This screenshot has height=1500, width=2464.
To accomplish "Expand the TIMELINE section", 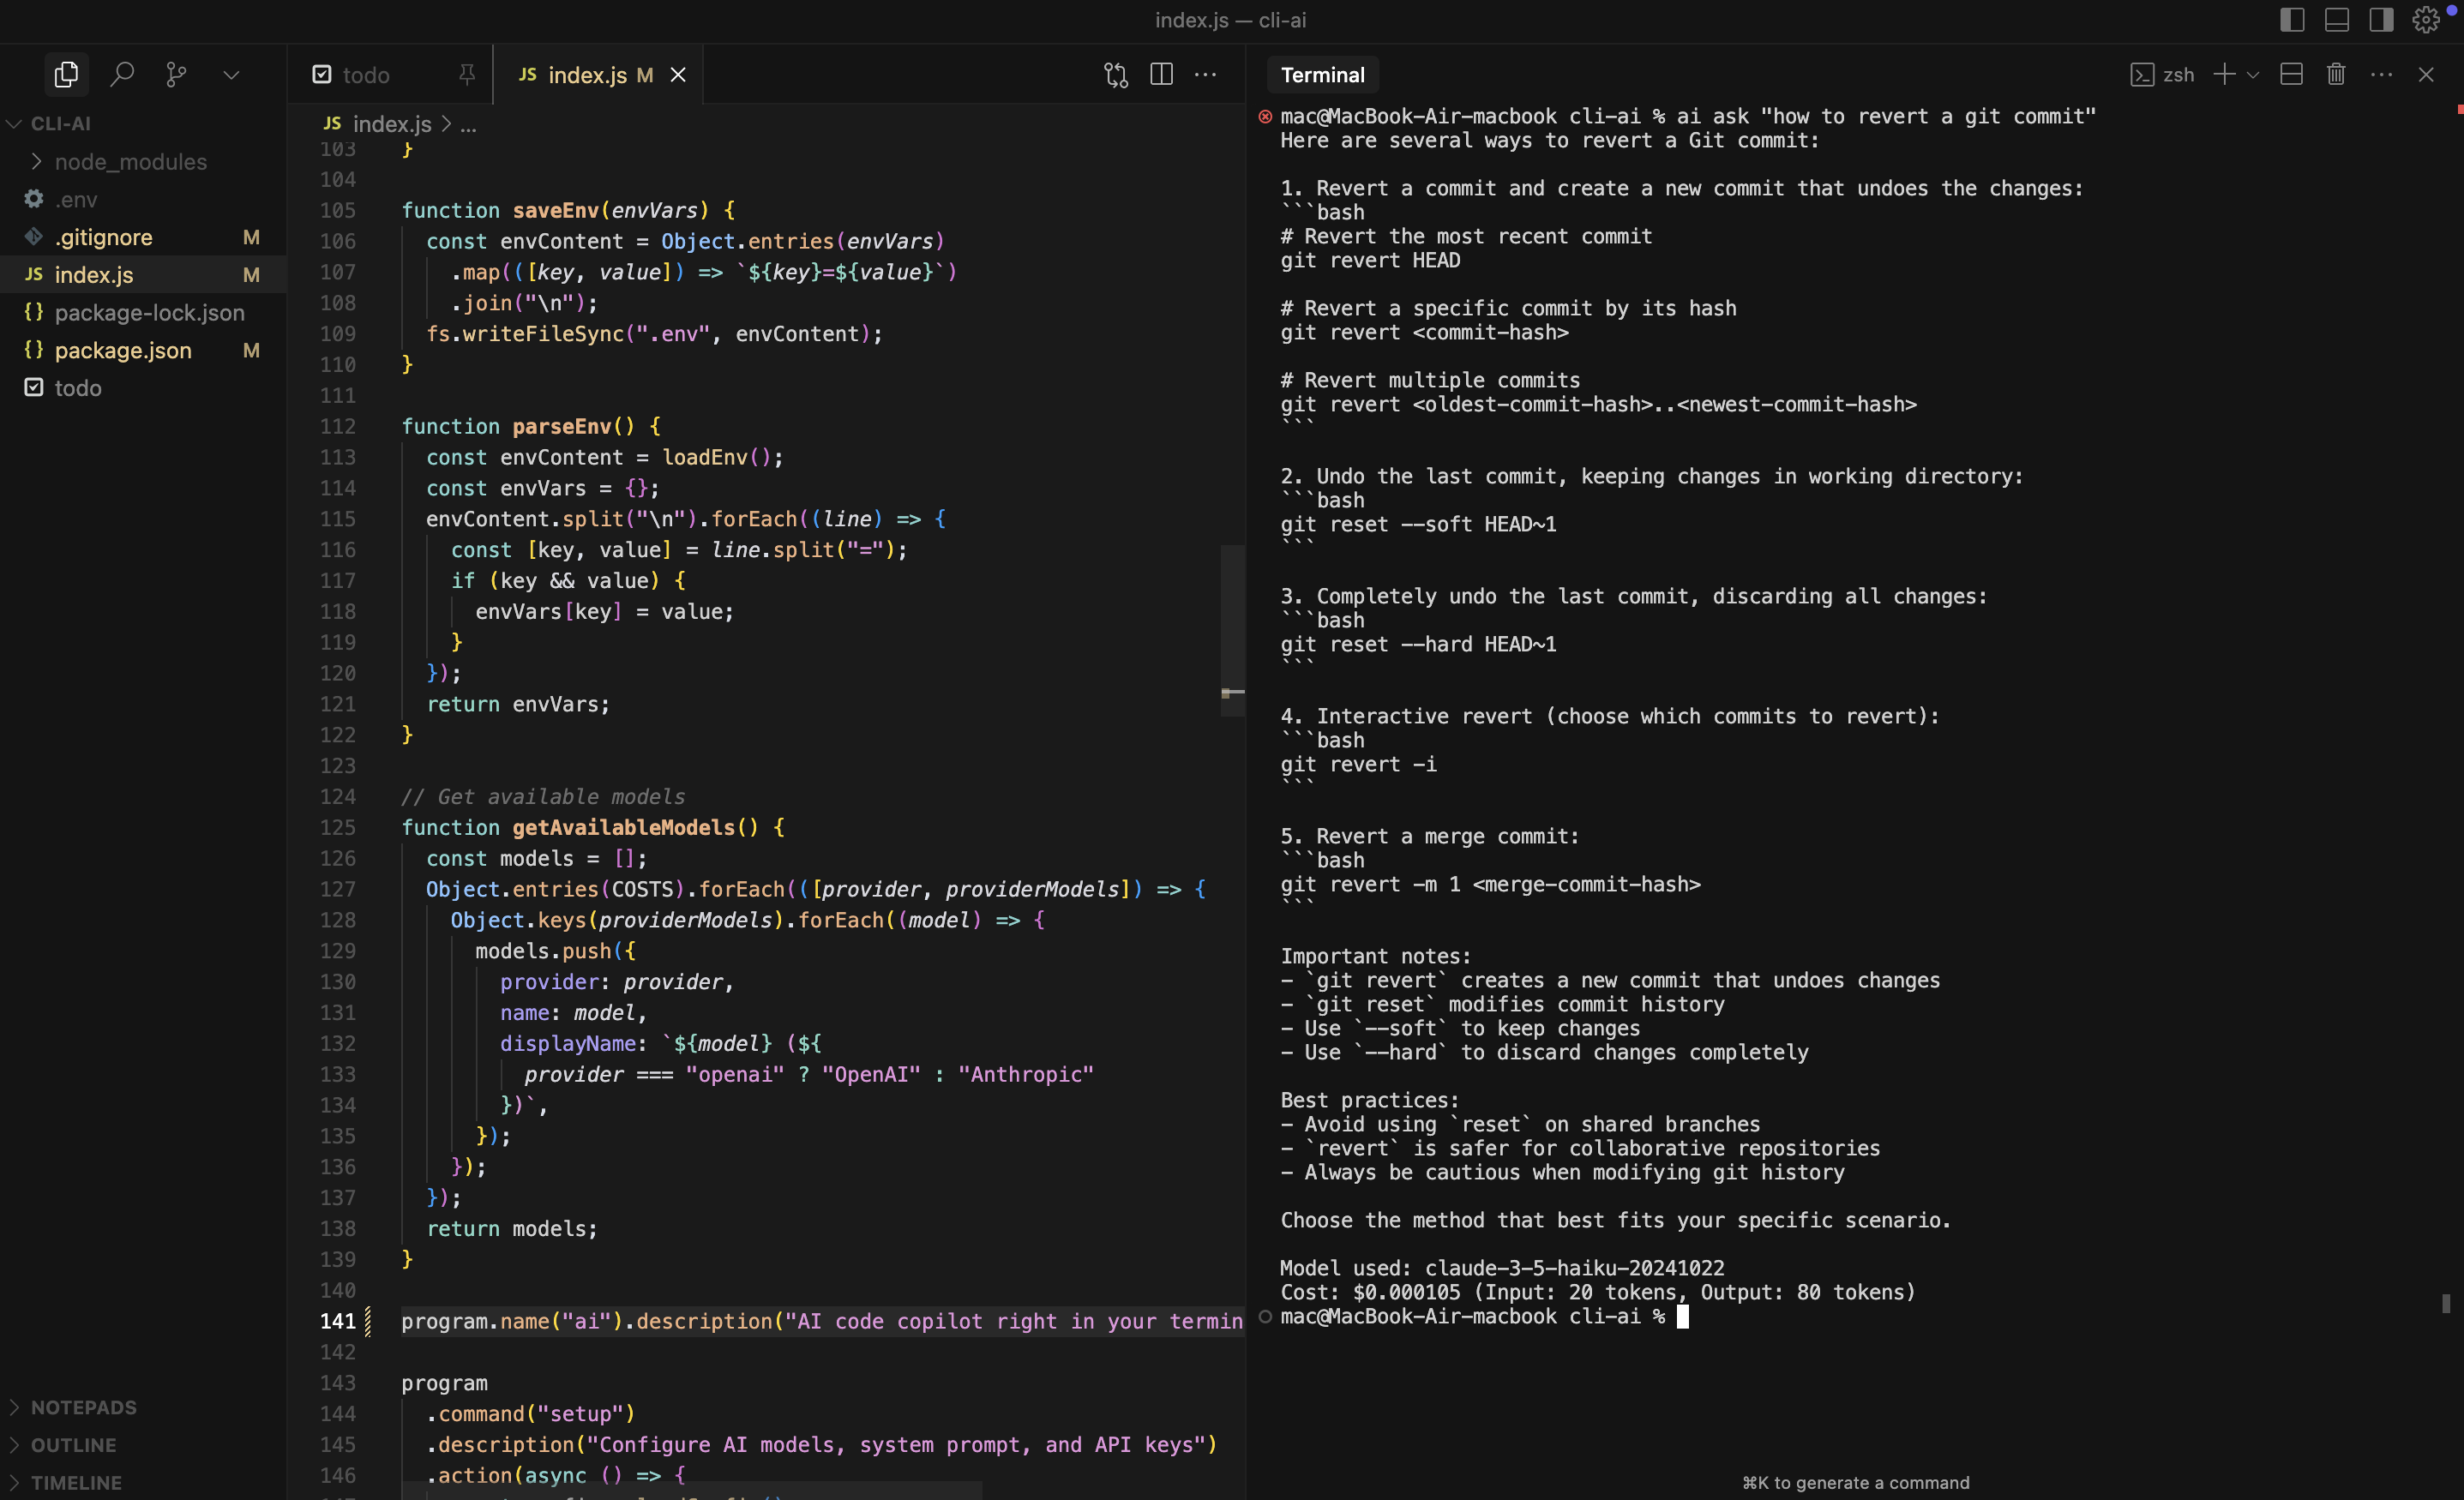I will tap(76, 1482).
